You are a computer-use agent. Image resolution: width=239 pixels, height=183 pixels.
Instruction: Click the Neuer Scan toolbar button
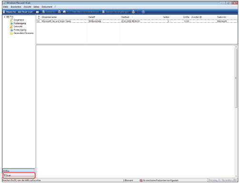coord(25,12)
